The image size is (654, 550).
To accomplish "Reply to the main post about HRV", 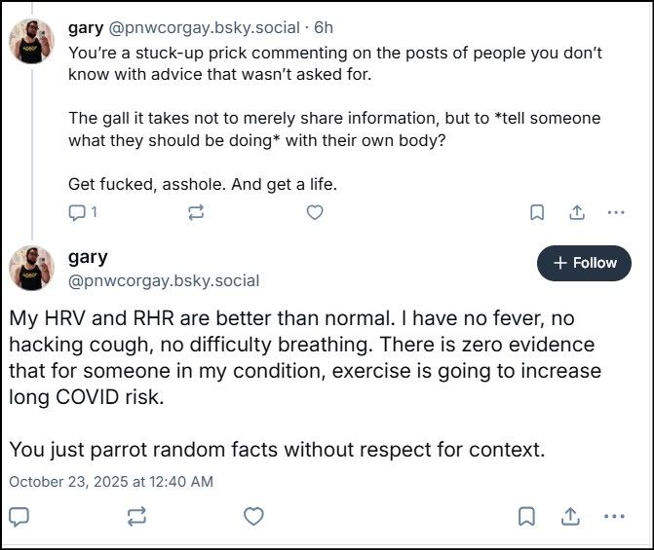I will [x=20, y=516].
